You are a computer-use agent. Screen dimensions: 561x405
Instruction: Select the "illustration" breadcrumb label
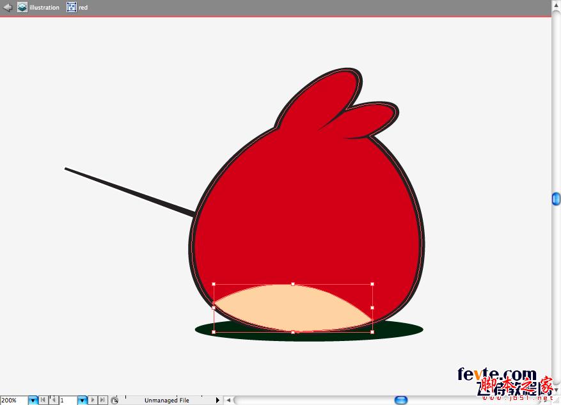click(x=44, y=8)
